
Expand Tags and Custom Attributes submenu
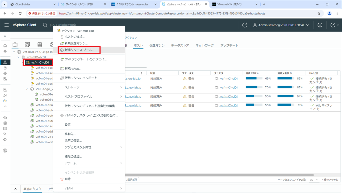click(89, 147)
